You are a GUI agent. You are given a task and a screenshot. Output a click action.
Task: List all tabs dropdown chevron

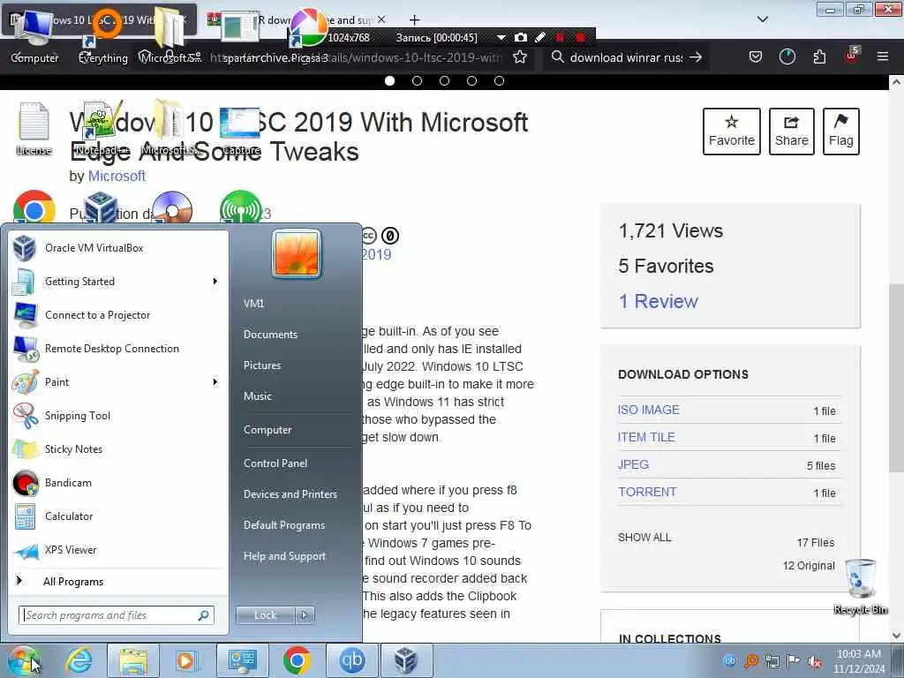[763, 19]
